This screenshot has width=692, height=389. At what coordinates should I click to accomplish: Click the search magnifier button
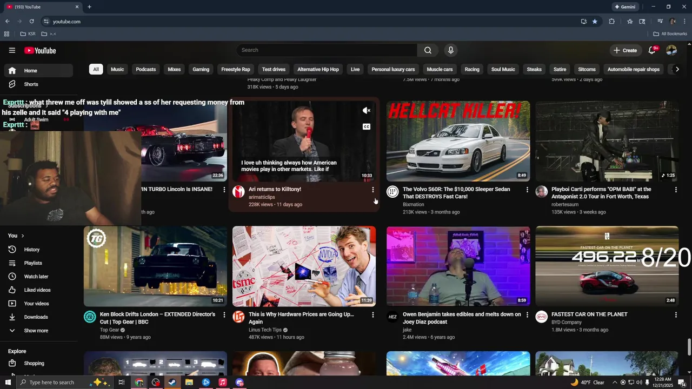pos(428,50)
